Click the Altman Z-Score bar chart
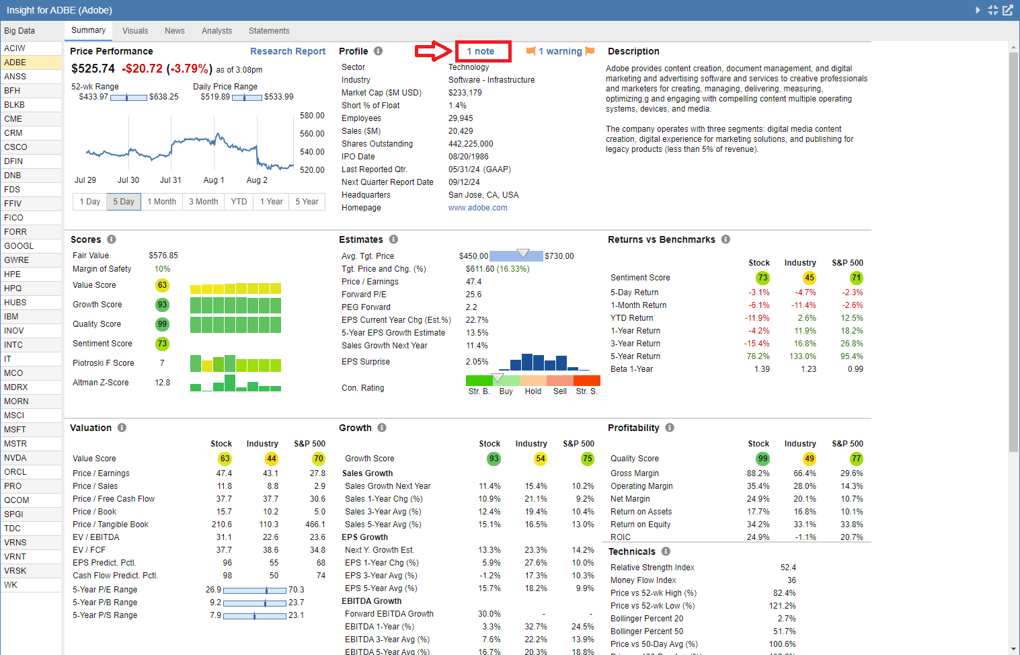 pos(235,383)
